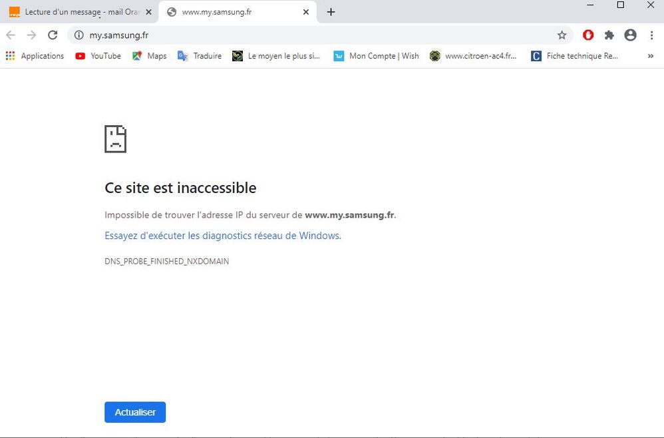The width and height of the screenshot is (664, 438).
Task: Open the Mon Compte | Wish bookmark
Action: pyautogui.click(x=376, y=56)
